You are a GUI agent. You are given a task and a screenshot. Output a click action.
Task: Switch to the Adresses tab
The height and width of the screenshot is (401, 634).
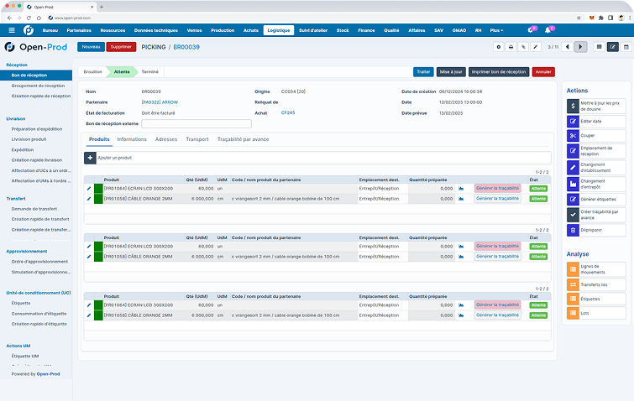pyautogui.click(x=166, y=139)
